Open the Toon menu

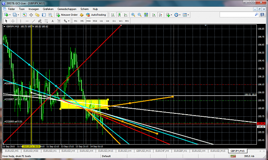pos(22,9)
